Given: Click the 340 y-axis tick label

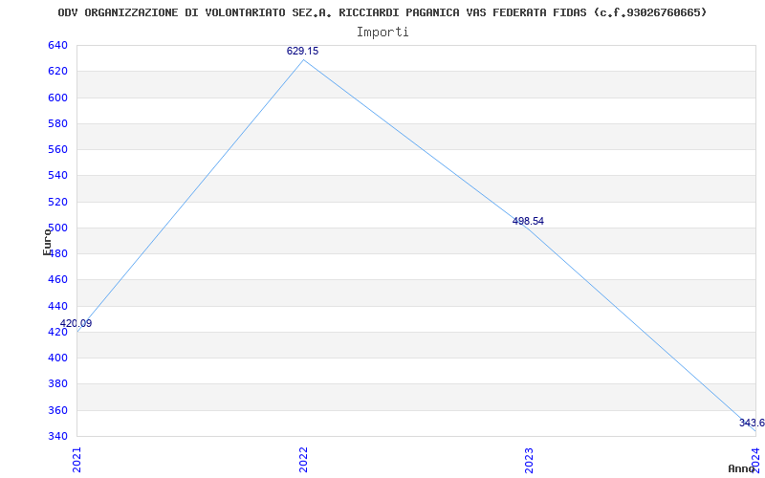Looking at the screenshot, I should (x=57, y=436).
